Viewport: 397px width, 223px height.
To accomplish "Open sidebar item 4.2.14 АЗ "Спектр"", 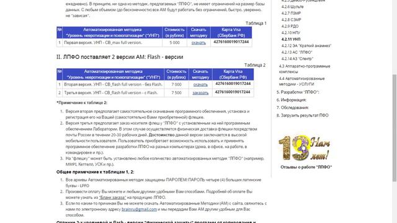I will pos(297,59).
